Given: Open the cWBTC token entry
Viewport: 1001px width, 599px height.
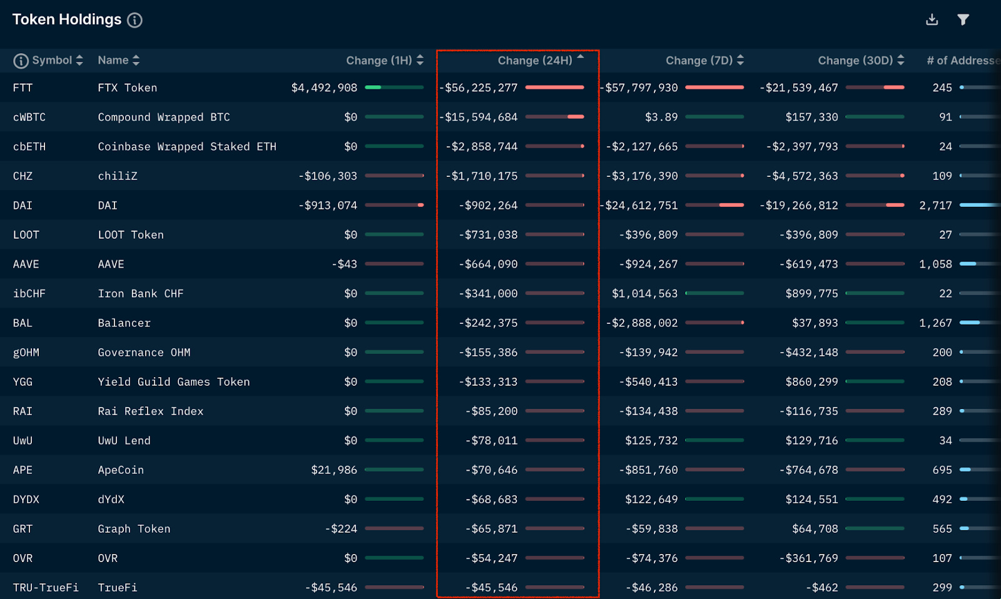Looking at the screenshot, I should [29, 117].
